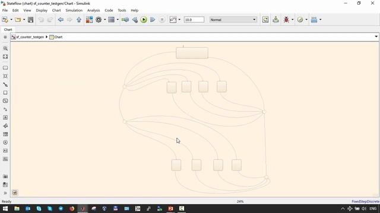This screenshot has height=213, width=380.
Task: Click the FixedStepDiscrete solver link
Action: (x=366, y=201)
